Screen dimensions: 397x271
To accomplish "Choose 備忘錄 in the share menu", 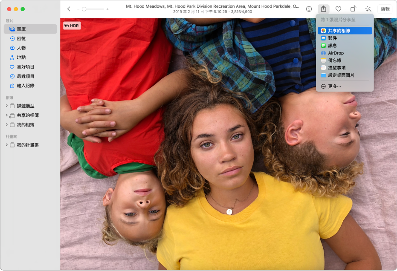I will [x=345, y=61].
